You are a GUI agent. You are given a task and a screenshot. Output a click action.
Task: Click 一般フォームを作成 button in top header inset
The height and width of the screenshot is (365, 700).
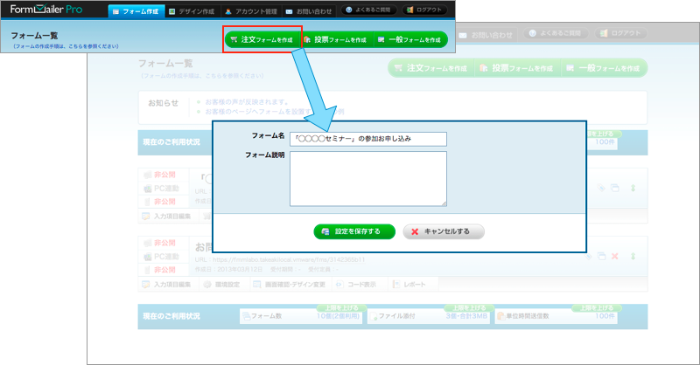coord(410,39)
